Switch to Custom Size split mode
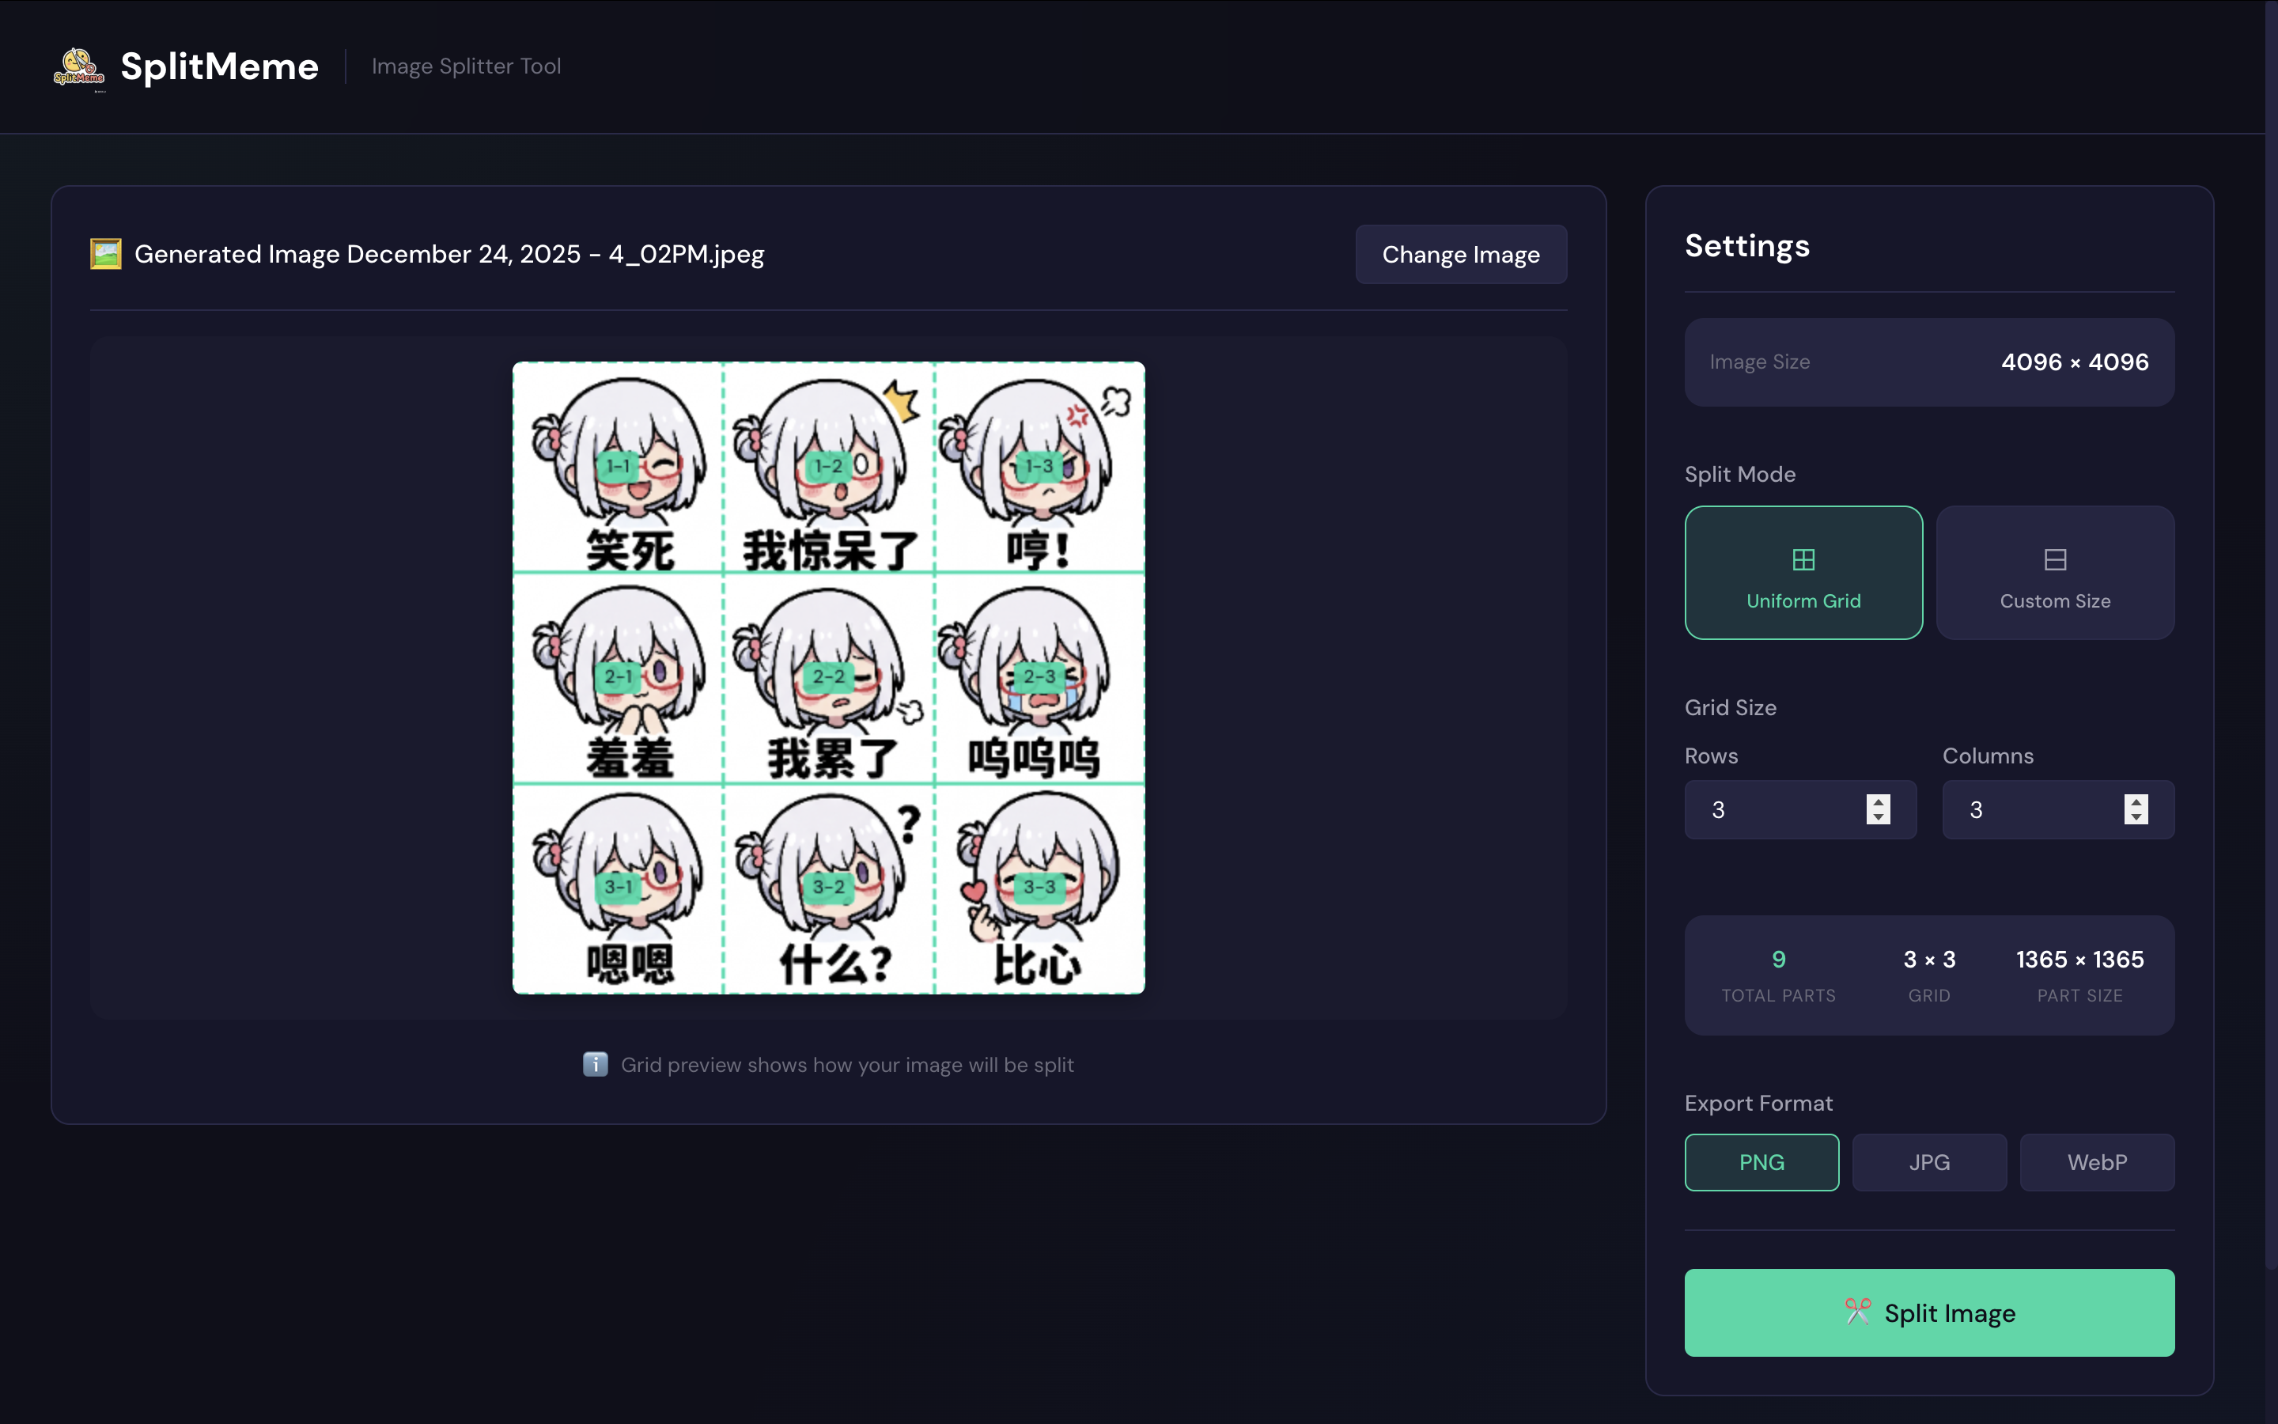The width and height of the screenshot is (2278, 1424). [2055, 574]
